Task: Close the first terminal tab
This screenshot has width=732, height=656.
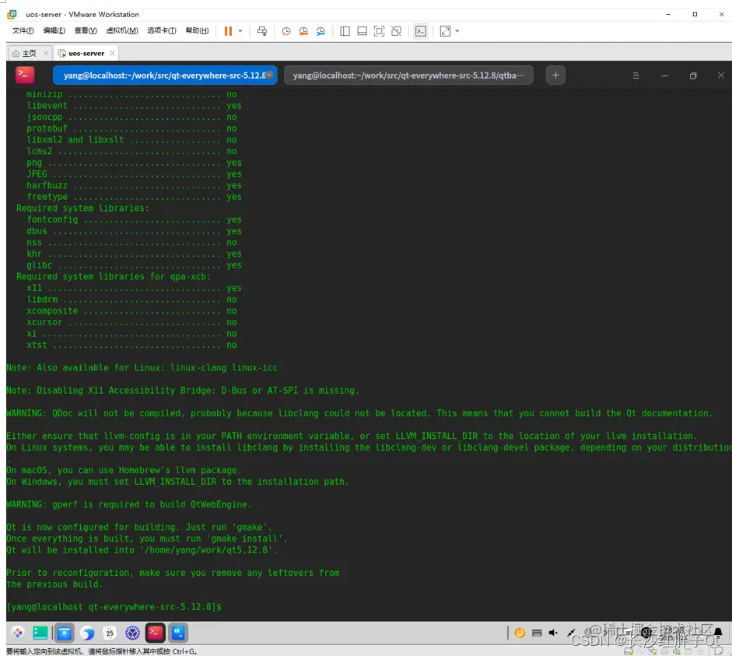Action: [269, 75]
